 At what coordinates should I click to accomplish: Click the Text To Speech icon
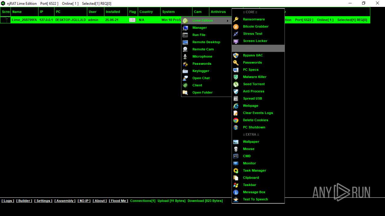(236, 199)
